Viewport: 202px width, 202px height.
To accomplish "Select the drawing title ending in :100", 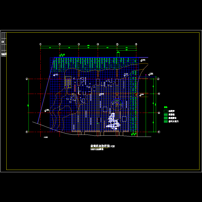I will pos(102,146).
